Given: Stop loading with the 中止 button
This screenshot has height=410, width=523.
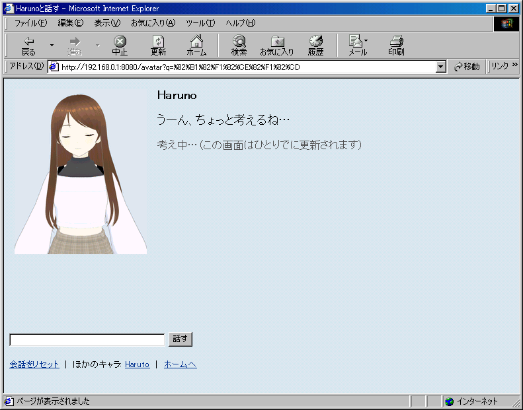Looking at the screenshot, I should [x=120, y=46].
